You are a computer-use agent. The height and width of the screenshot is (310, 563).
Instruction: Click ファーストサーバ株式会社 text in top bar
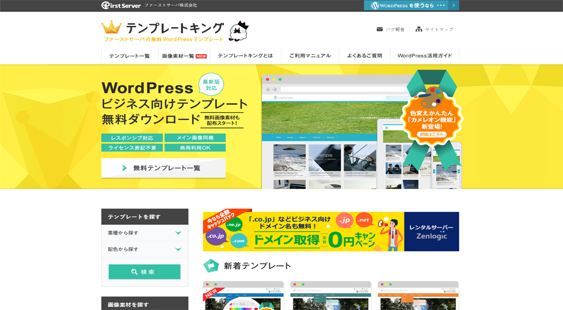171,6
